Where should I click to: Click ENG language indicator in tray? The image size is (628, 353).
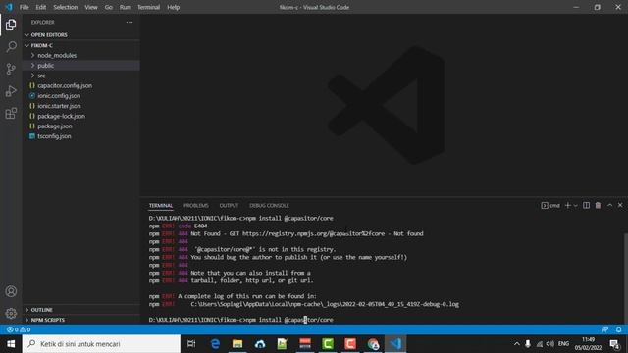563,344
